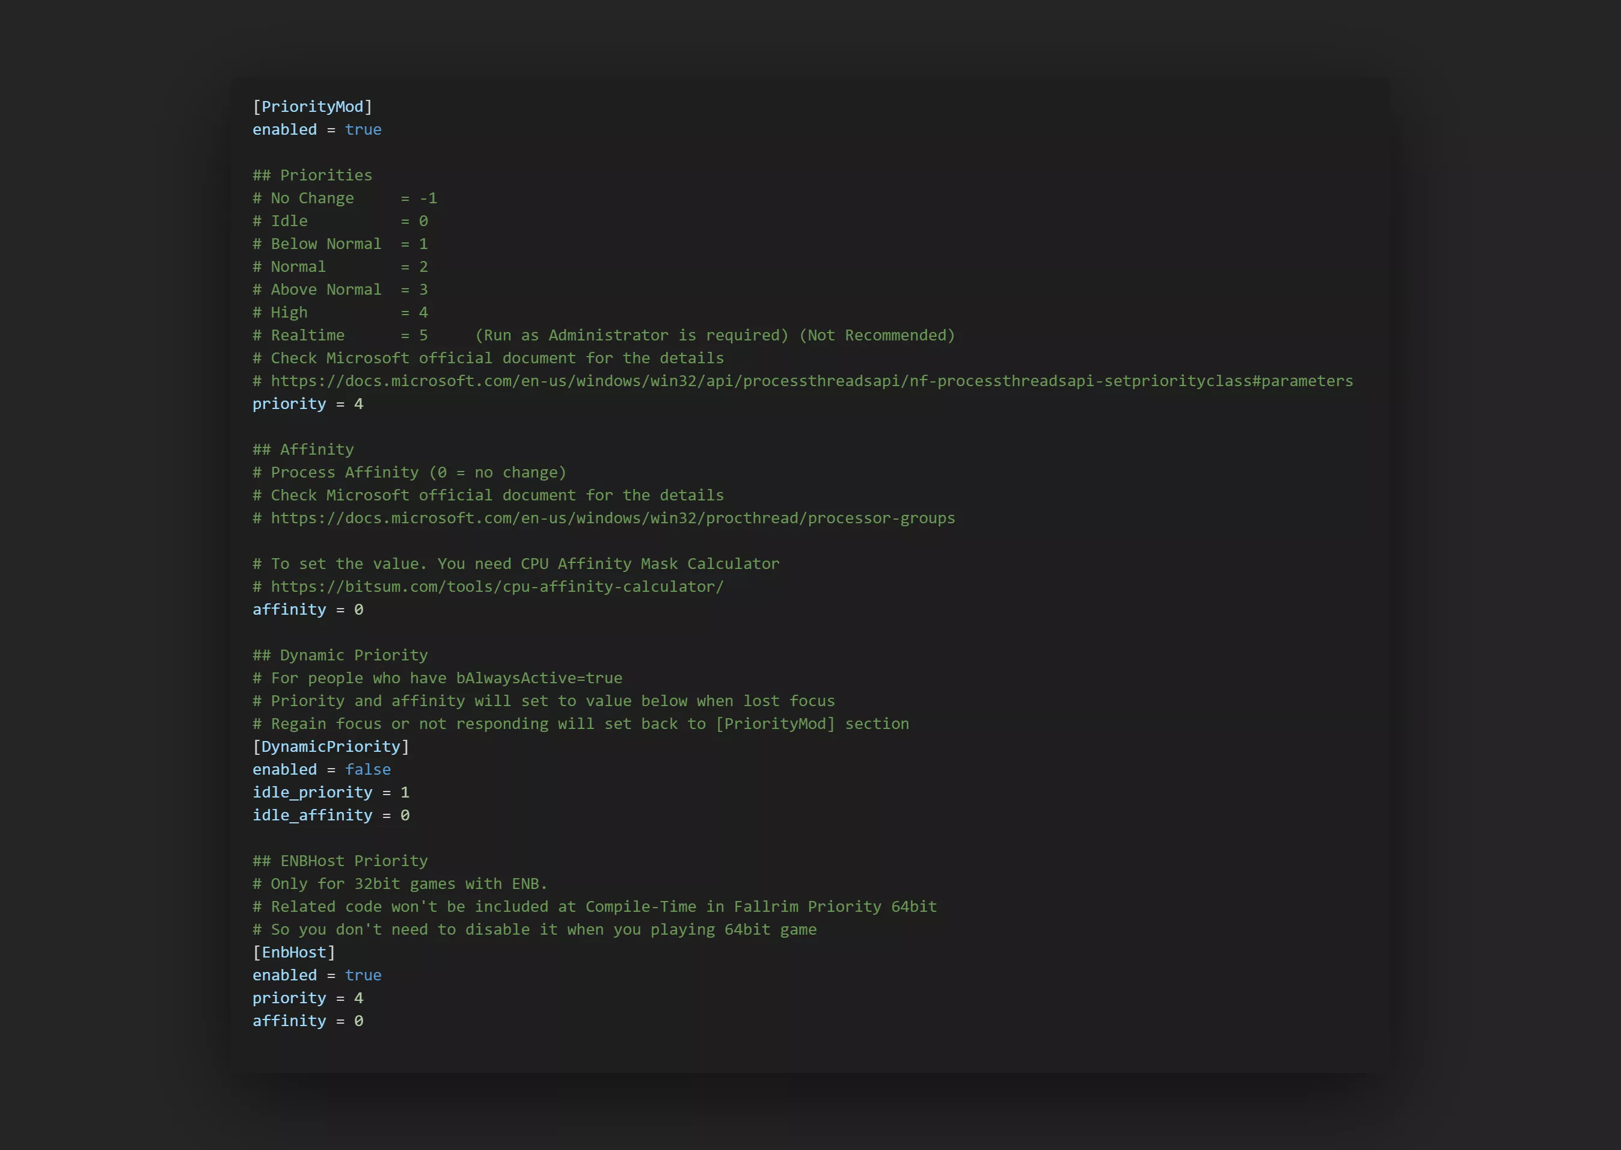Click the value 'true' under [EnbHost]
Image resolution: width=1621 pixels, height=1150 pixels.
click(x=363, y=975)
